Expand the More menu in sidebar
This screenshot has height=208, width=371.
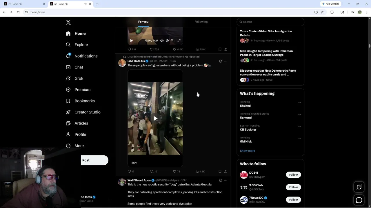(x=75, y=146)
